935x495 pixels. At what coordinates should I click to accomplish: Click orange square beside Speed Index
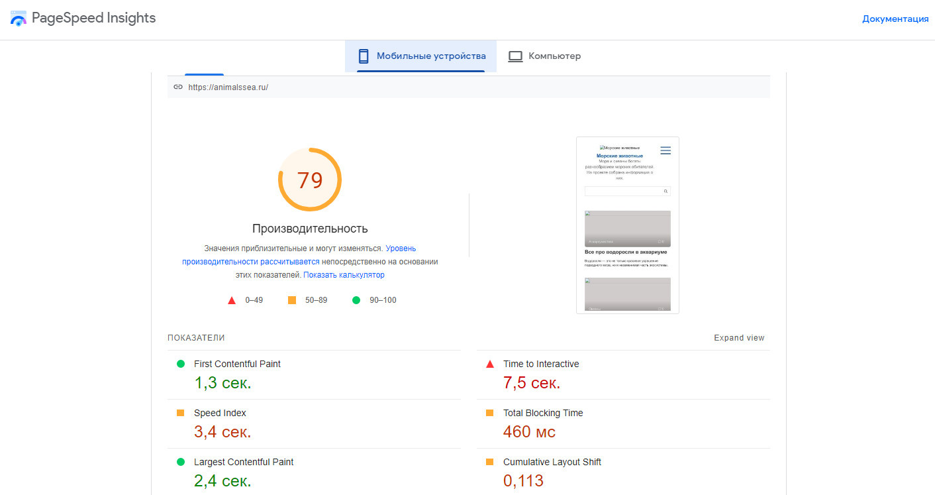click(x=180, y=413)
